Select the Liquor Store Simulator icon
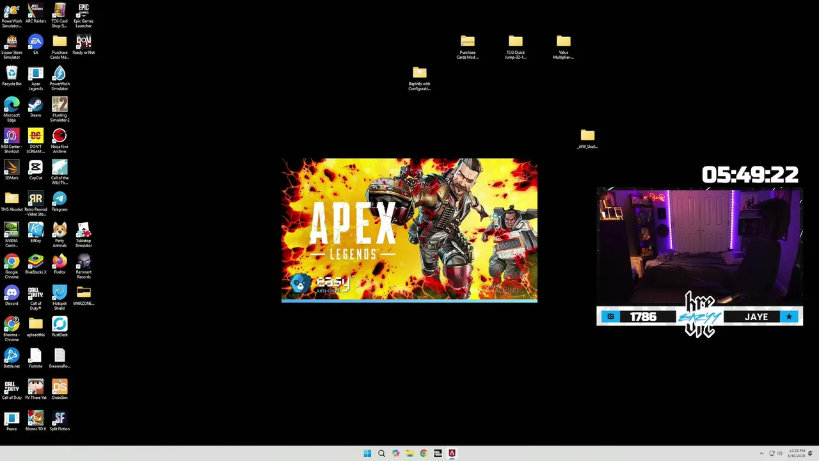Image resolution: width=819 pixels, height=461 pixels. click(x=12, y=47)
